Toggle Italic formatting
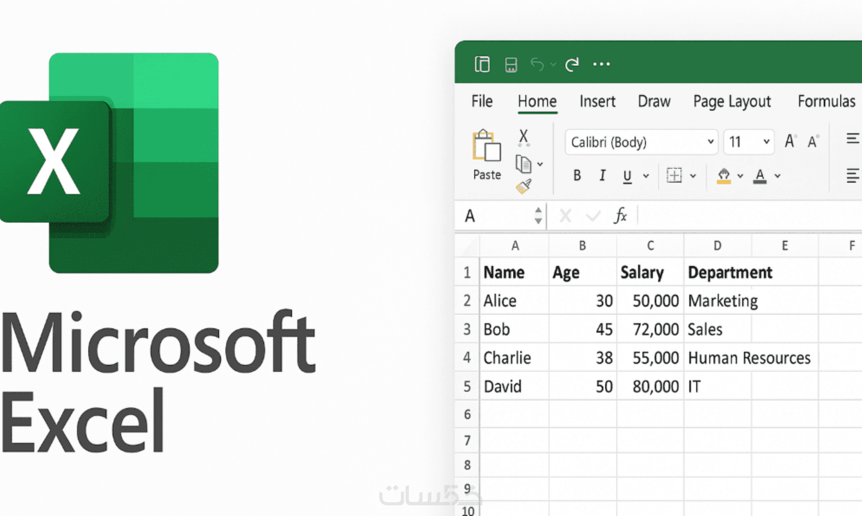The image size is (862, 516). (602, 176)
